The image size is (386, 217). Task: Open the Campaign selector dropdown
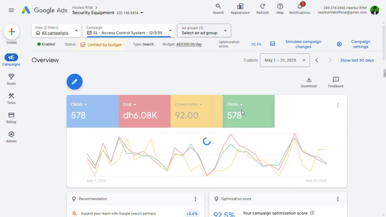point(129,31)
